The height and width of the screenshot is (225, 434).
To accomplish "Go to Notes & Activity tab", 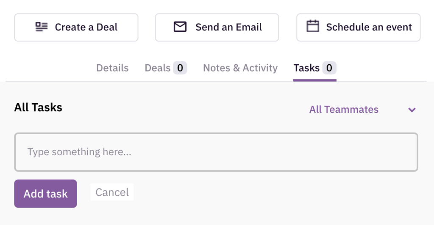I will [x=240, y=68].
